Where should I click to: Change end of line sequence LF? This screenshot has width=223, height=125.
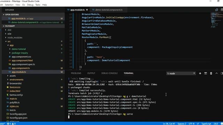(198, 124)
